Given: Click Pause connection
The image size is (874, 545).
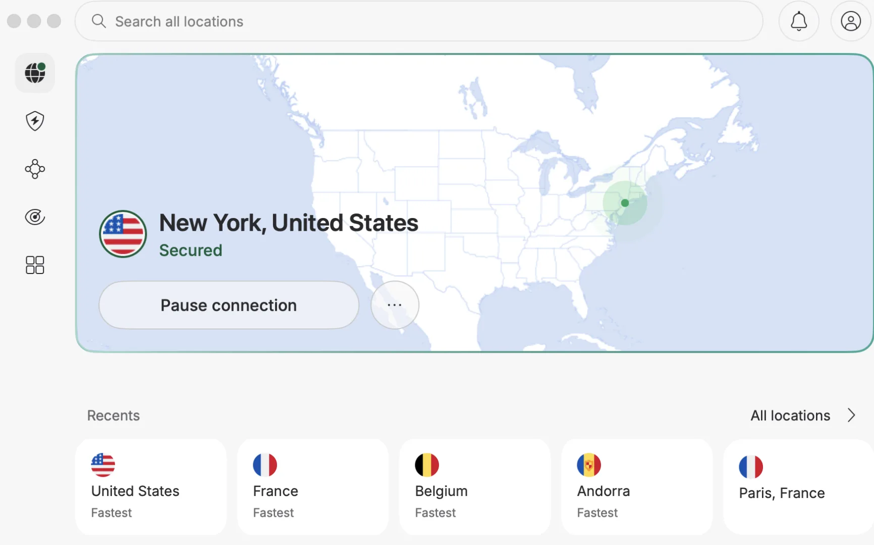Looking at the screenshot, I should [x=228, y=305].
